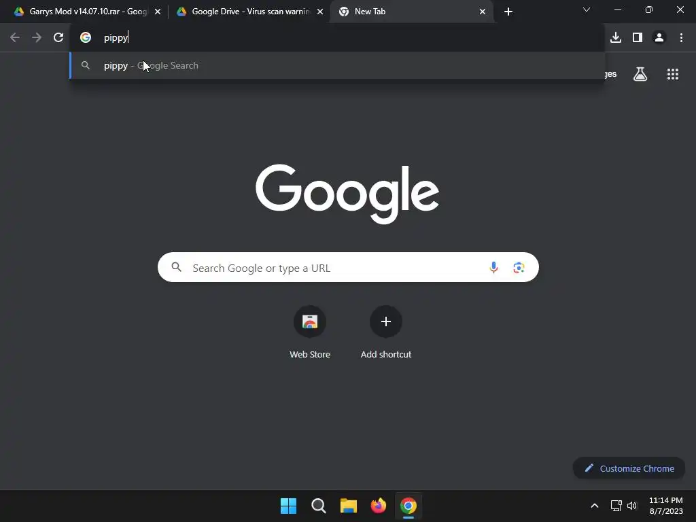Open the Web Store shortcut
696x522 pixels.
pos(310,332)
